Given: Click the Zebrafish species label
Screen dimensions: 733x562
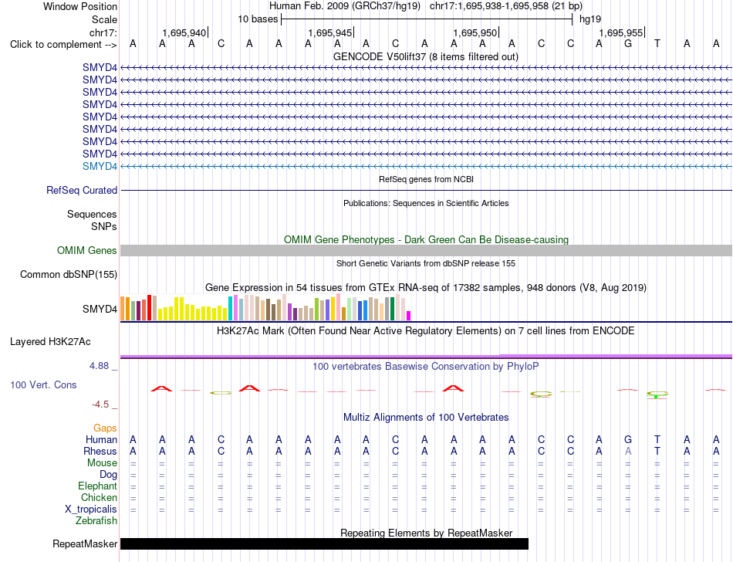Looking at the screenshot, I should (96, 520).
